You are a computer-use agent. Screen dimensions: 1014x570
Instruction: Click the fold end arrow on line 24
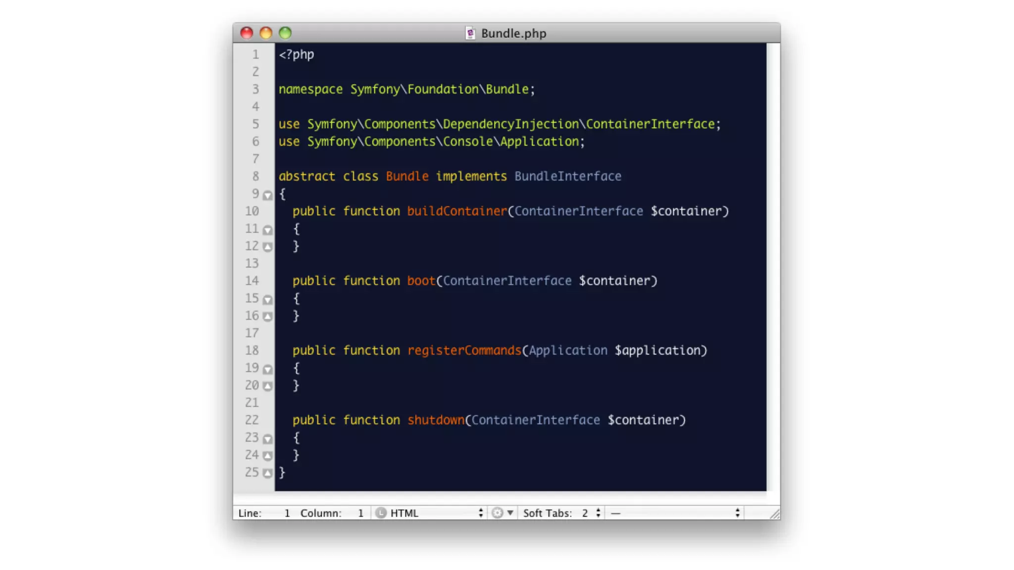267,456
